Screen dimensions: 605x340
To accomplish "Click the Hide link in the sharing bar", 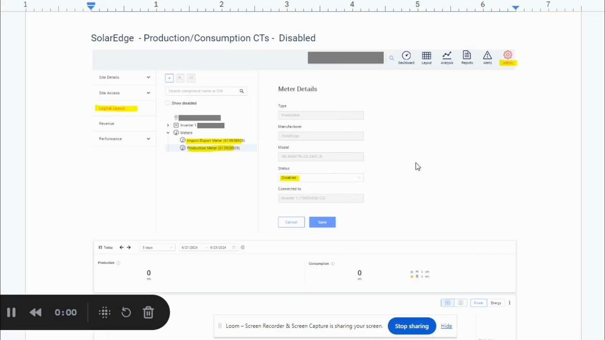I will pos(446,326).
